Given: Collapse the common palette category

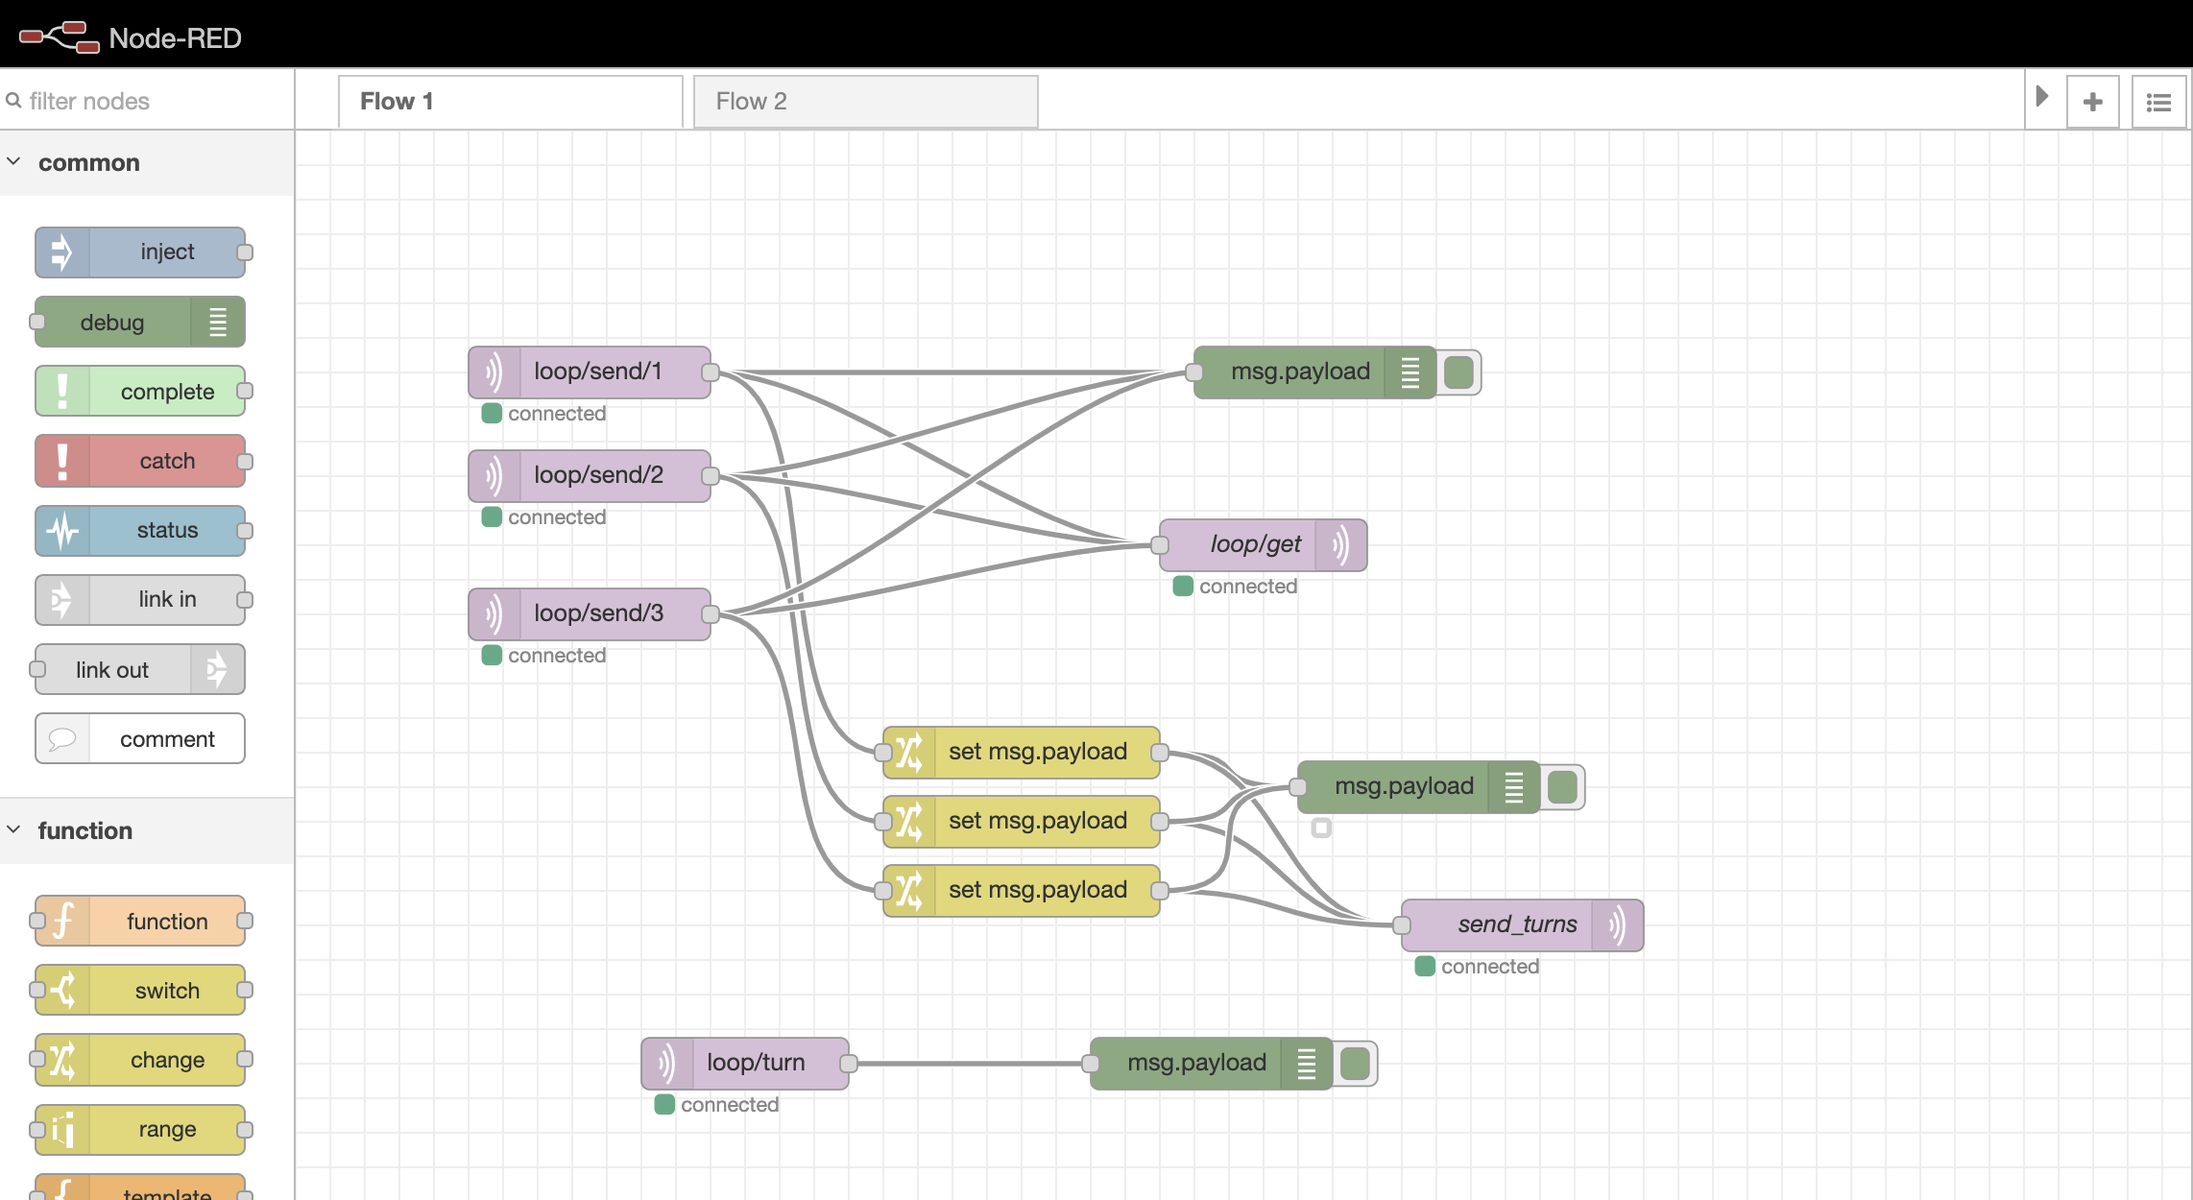Looking at the screenshot, I should [14, 162].
